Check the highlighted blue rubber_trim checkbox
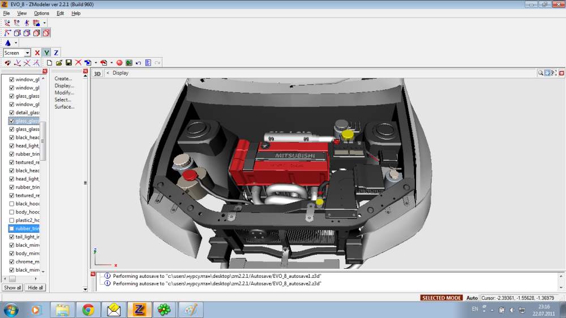 (x=11, y=229)
